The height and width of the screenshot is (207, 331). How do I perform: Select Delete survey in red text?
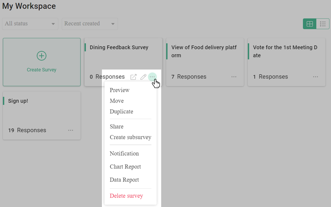127,196
